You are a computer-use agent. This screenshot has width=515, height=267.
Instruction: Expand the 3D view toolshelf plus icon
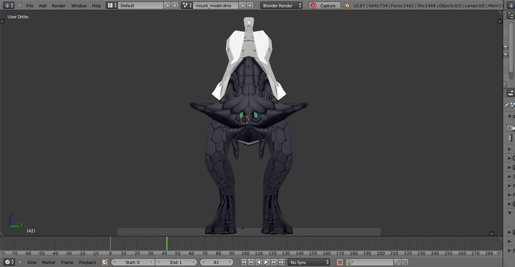click(2, 21)
